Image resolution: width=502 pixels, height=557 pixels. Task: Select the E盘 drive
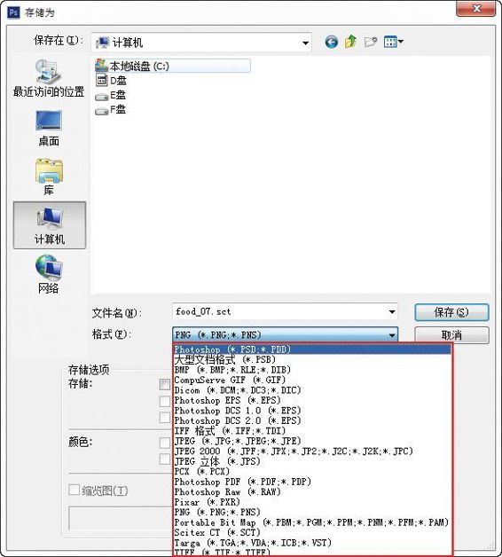point(111,95)
